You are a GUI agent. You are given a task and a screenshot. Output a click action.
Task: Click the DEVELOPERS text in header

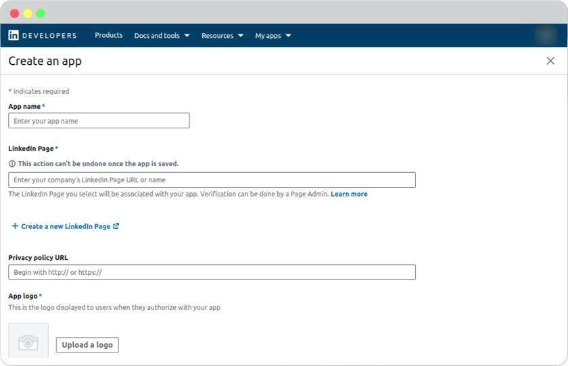tap(49, 35)
